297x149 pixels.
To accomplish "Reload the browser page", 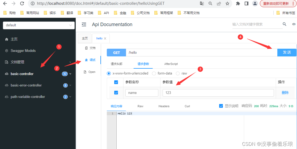I will pyautogui.click(x=22, y=3).
